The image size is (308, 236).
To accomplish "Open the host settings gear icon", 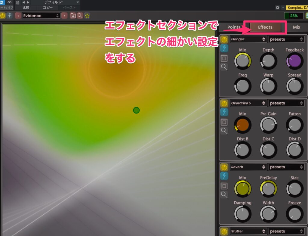I will 277,8.
